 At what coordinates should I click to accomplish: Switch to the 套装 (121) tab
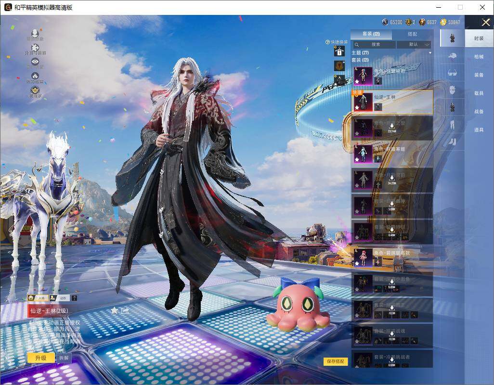371,34
